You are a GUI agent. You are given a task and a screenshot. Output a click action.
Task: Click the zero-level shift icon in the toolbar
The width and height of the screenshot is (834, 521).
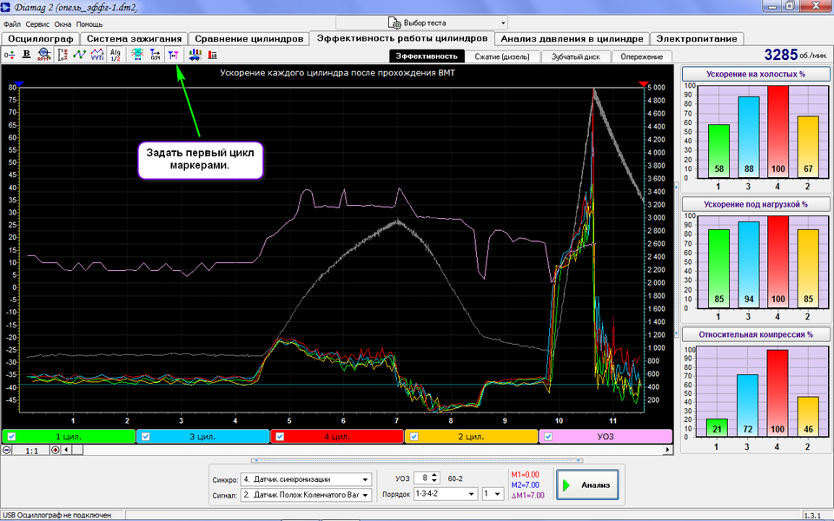pos(10,55)
